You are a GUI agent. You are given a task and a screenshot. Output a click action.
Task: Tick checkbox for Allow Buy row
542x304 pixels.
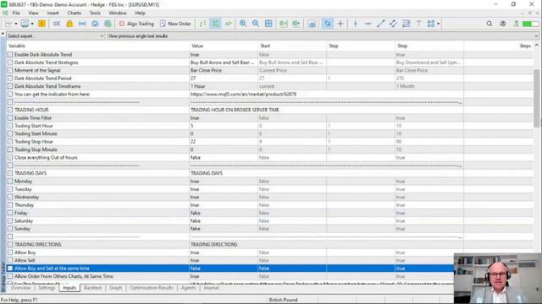[x=10, y=252]
